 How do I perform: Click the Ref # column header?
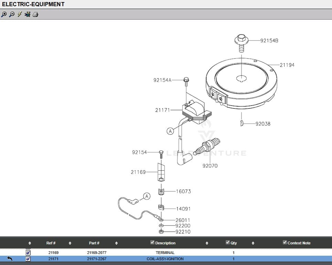[51, 243]
